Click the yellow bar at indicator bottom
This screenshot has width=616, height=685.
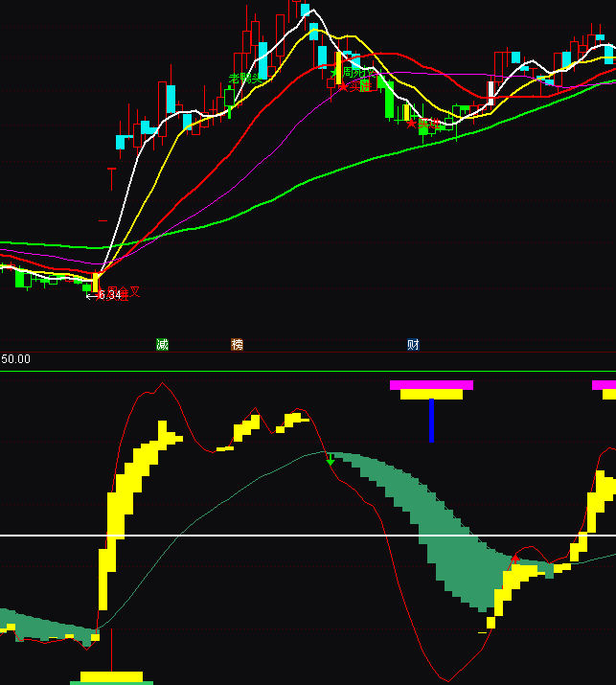point(111,676)
